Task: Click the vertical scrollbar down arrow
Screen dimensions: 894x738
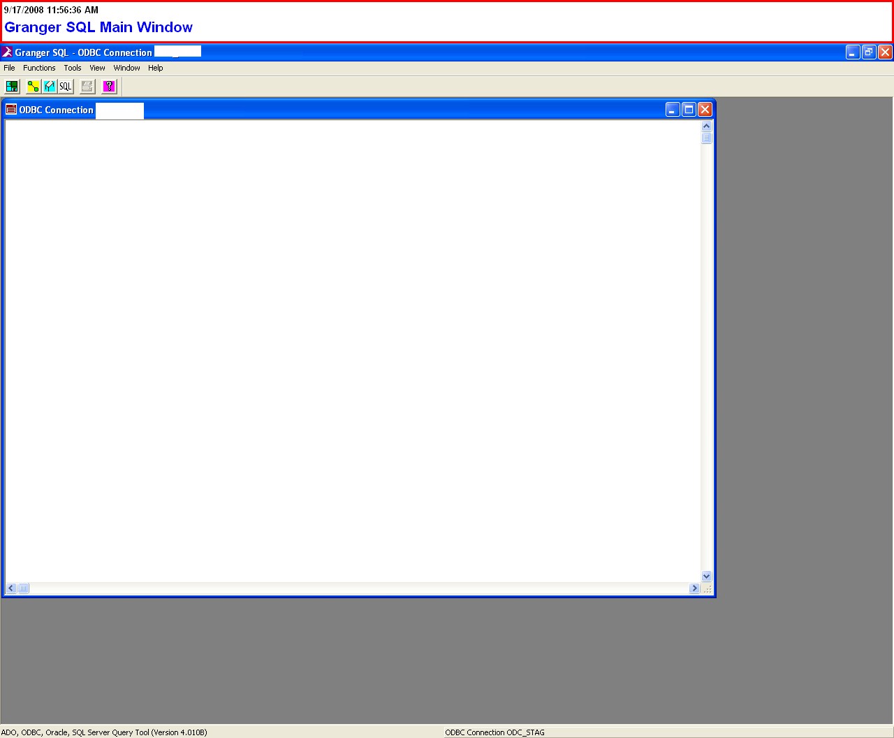Action: (x=706, y=577)
